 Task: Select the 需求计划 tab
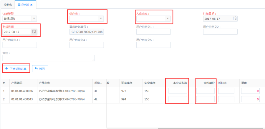[23, 5]
